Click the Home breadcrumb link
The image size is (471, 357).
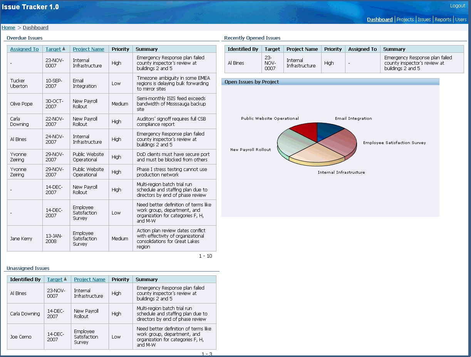click(x=8, y=27)
